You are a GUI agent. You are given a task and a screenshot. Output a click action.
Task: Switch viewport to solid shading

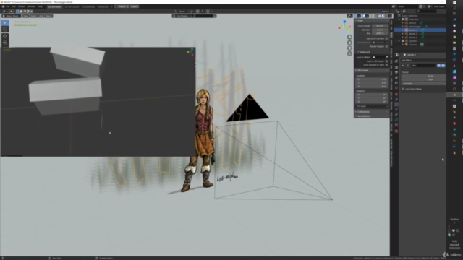[x=379, y=16]
